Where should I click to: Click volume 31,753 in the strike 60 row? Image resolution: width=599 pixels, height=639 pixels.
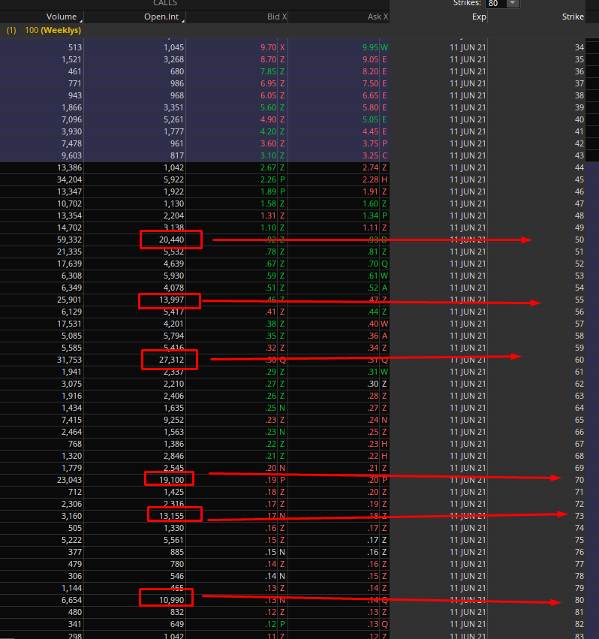click(69, 360)
